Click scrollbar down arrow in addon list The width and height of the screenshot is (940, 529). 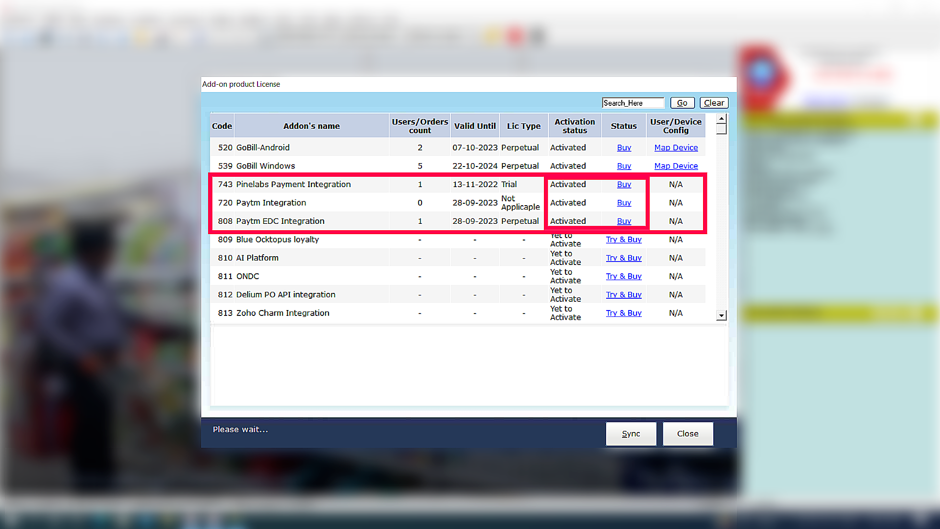721,315
